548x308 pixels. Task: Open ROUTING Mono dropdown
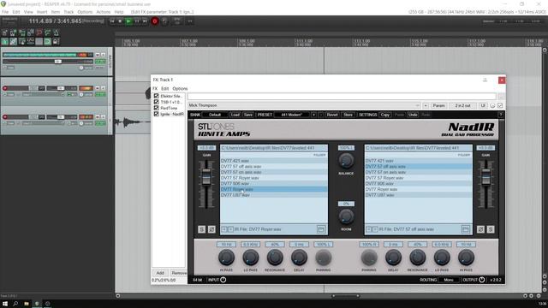click(x=449, y=280)
